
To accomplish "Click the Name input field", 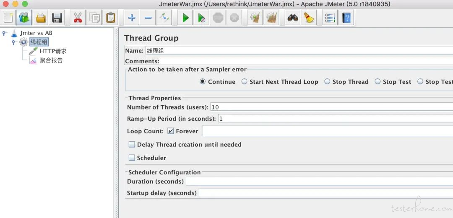I will (299, 51).
